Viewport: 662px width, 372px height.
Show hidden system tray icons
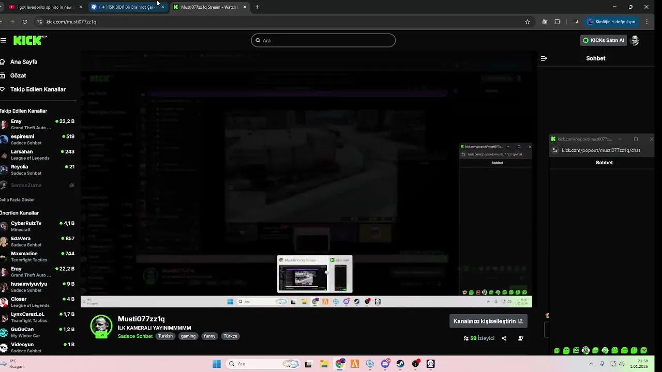coord(591,364)
